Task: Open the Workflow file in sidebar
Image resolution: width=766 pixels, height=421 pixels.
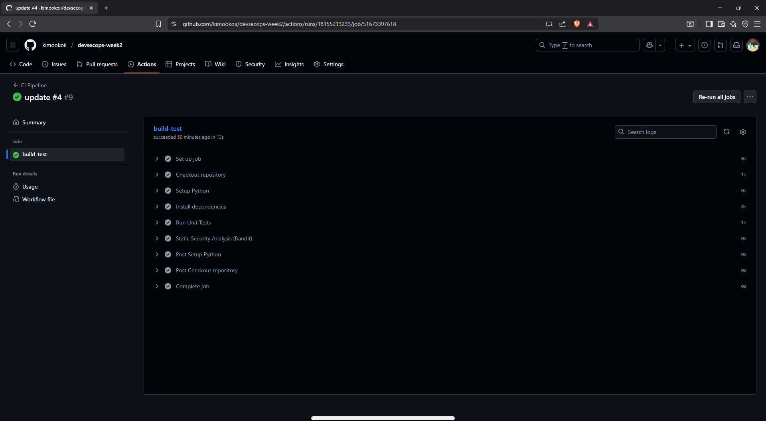Action: coord(38,199)
